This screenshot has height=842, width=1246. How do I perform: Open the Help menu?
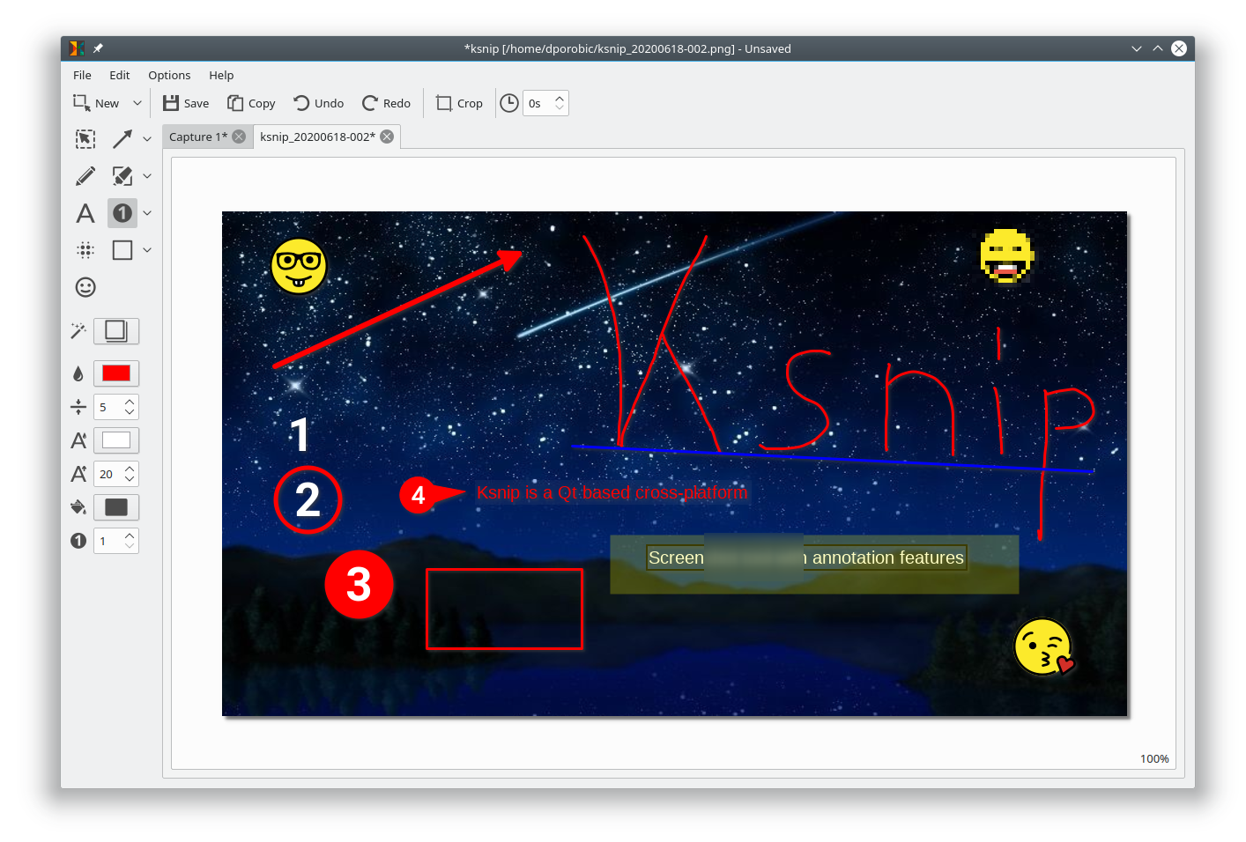[x=221, y=75]
